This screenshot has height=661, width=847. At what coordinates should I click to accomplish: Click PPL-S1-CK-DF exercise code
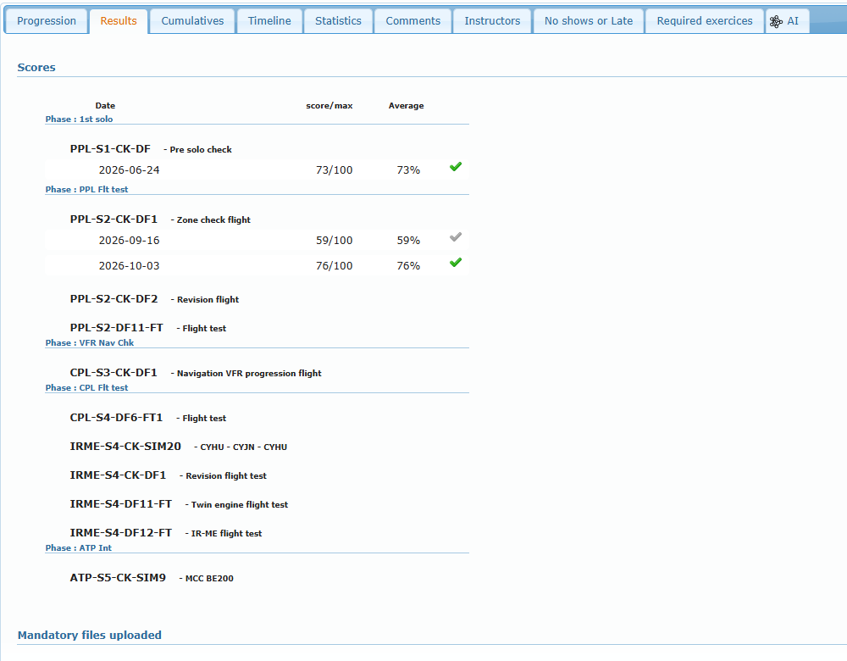(x=110, y=149)
